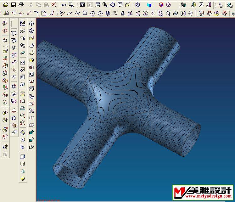Click the two green cylinders icon
This screenshot has height=202, width=235.
point(5,73)
